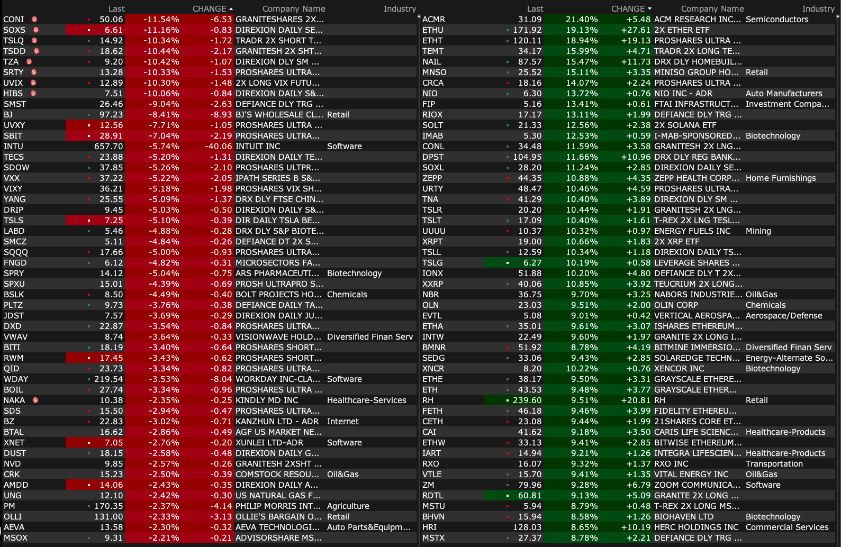The width and height of the screenshot is (841, 547).
Task: Click the red tick indicator beside SOXS price
Action: [x=89, y=30]
